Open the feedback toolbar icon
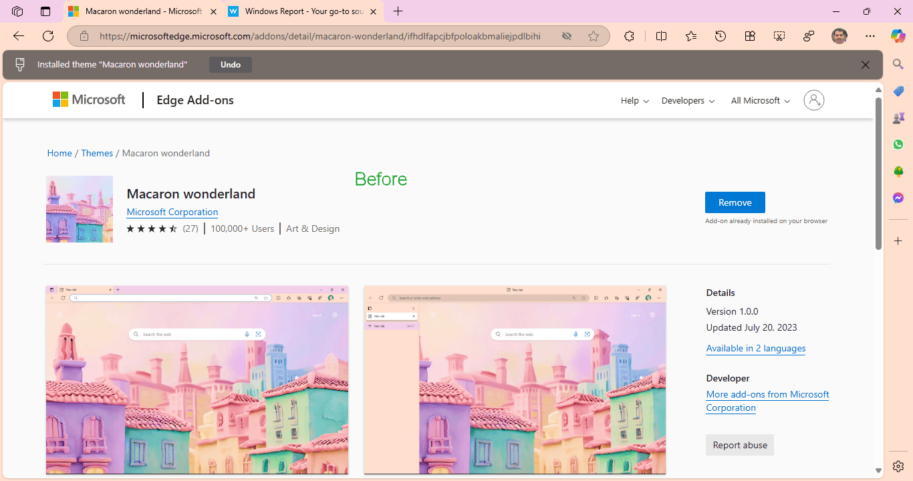 point(809,36)
